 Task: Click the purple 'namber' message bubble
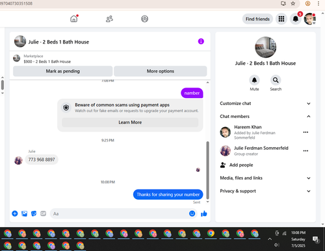click(192, 93)
